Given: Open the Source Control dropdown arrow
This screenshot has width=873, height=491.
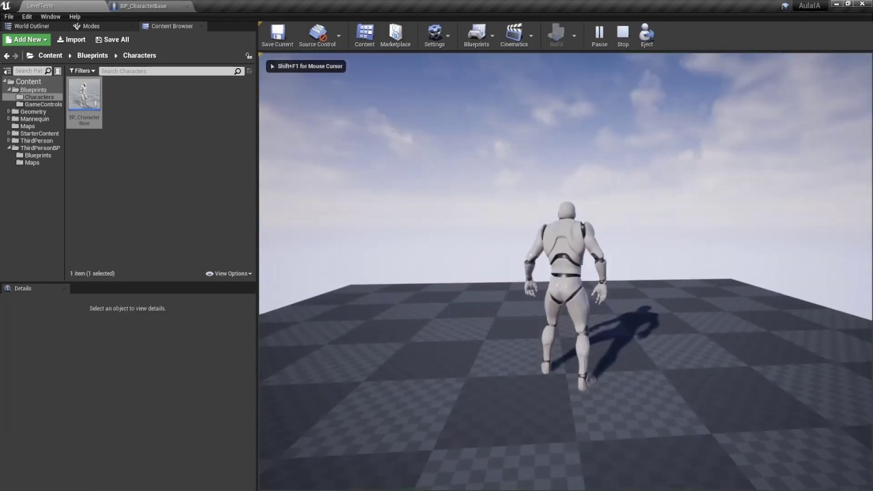Looking at the screenshot, I should [x=339, y=35].
